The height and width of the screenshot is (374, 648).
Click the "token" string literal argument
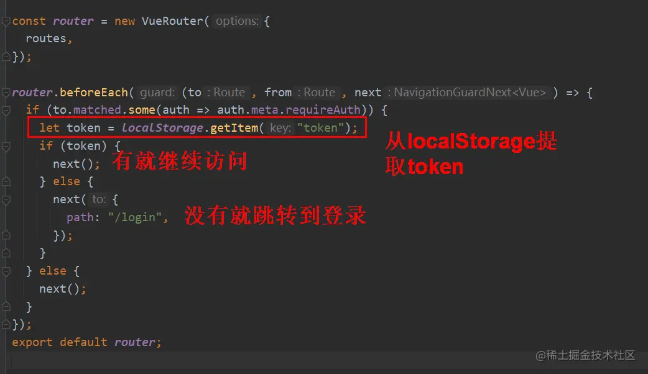coord(320,128)
